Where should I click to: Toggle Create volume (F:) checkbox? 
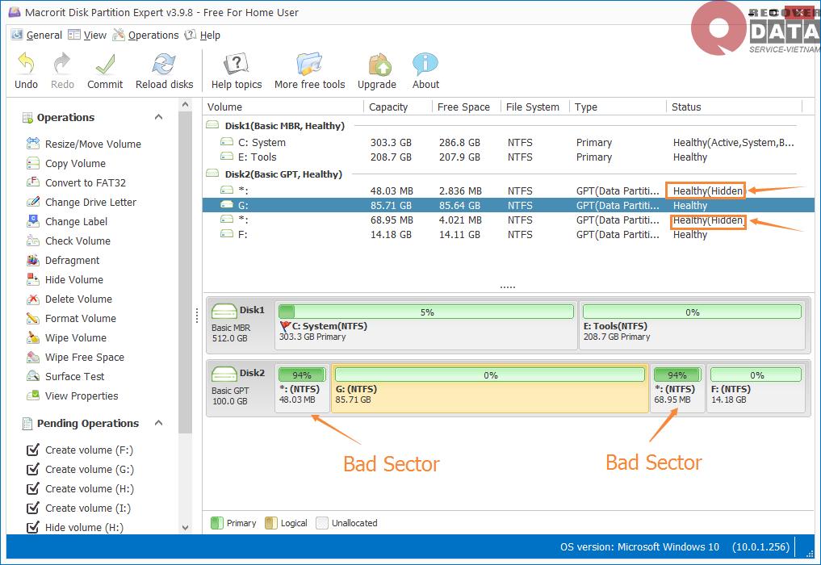click(32, 450)
